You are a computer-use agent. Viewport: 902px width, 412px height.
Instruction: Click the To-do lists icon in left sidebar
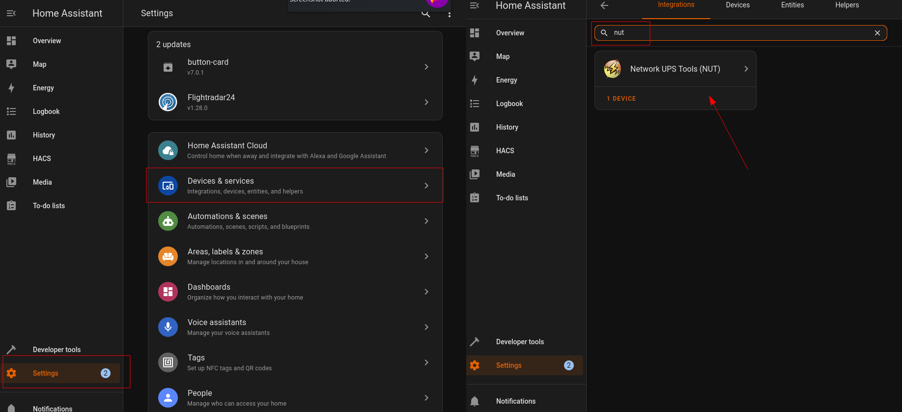point(11,206)
